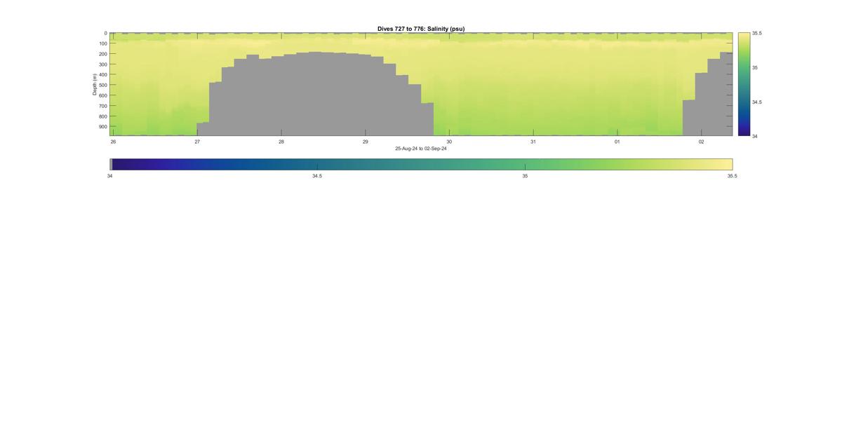Image resolution: width=842 pixels, height=436 pixels.
Task: Click the horizontal colorbar below the plot
Action: click(421, 164)
